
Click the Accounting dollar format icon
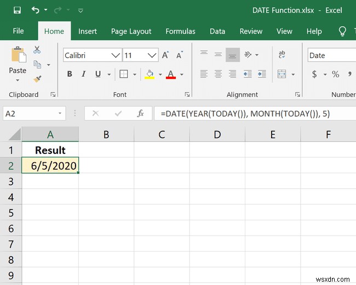click(x=314, y=75)
